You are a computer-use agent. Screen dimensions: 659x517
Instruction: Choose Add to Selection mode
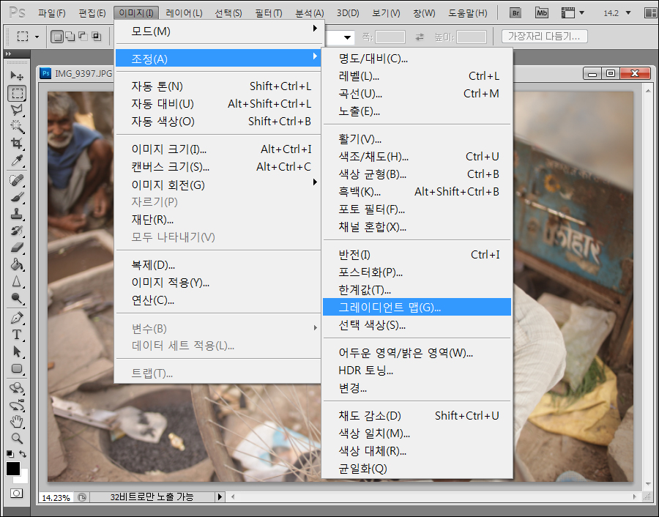[70, 37]
